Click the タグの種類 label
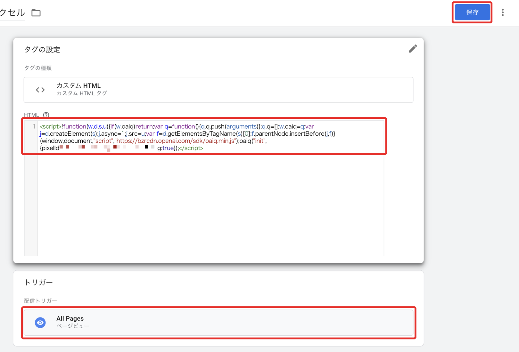Screen dimensions: 519x352 point(38,68)
